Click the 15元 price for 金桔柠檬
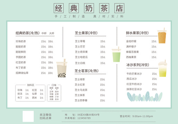178x124 pixels. (x=154, y=41)
